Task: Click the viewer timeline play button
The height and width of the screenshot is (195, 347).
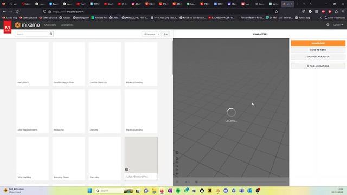Action: tap(177, 182)
